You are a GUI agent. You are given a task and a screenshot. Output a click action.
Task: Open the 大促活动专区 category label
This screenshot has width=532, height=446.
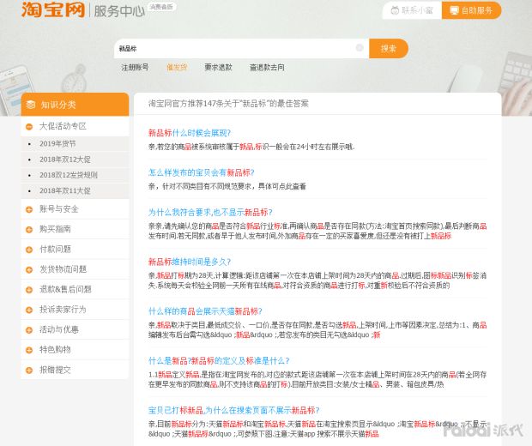click(x=63, y=126)
